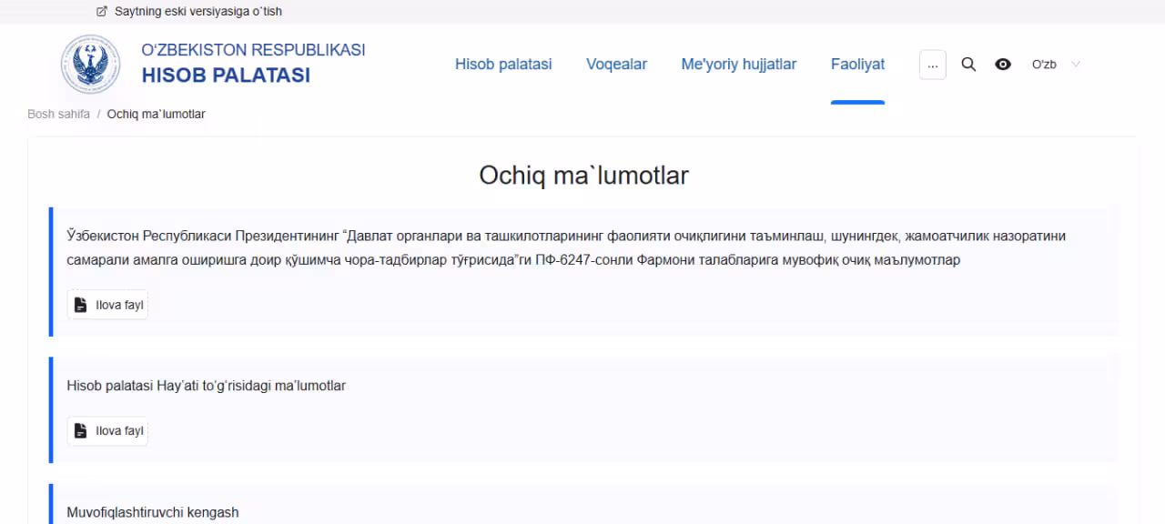This screenshot has height=524, width=1165.
Task: Open the Me'yoriy hujjatlar menu
Action: click(739, 65)
